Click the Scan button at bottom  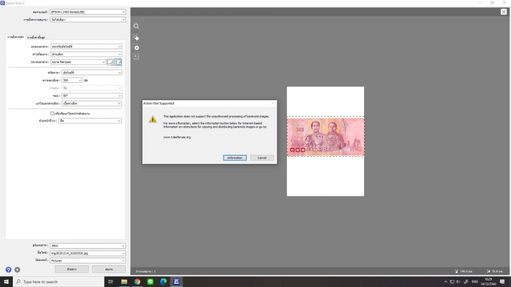tap(109, 269)
